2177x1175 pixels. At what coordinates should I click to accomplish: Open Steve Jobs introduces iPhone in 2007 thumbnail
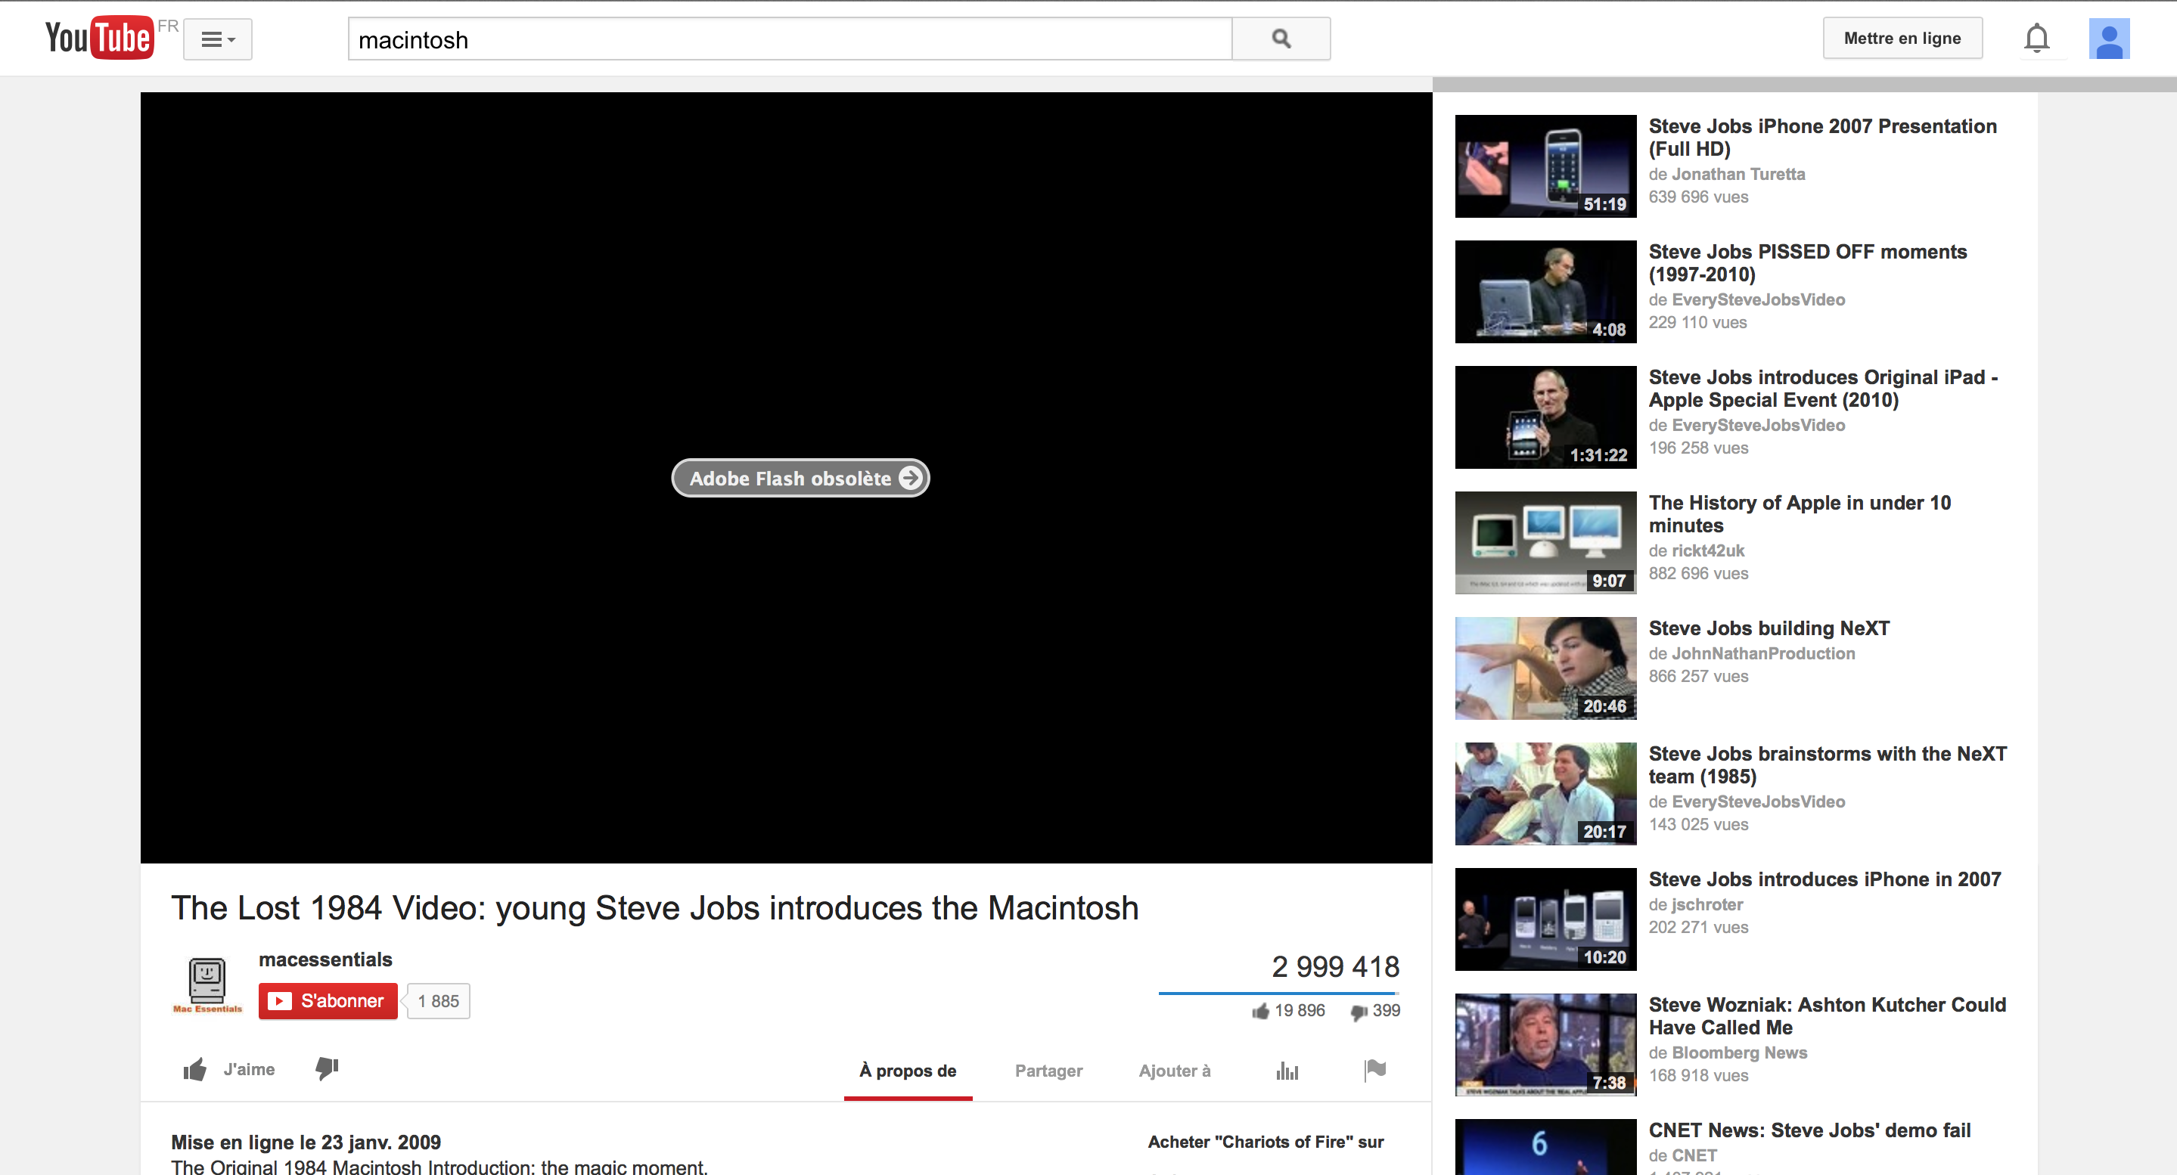coord(1545,919)
